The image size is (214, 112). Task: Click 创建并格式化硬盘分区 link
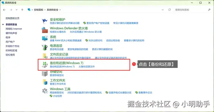pos(120,93)
